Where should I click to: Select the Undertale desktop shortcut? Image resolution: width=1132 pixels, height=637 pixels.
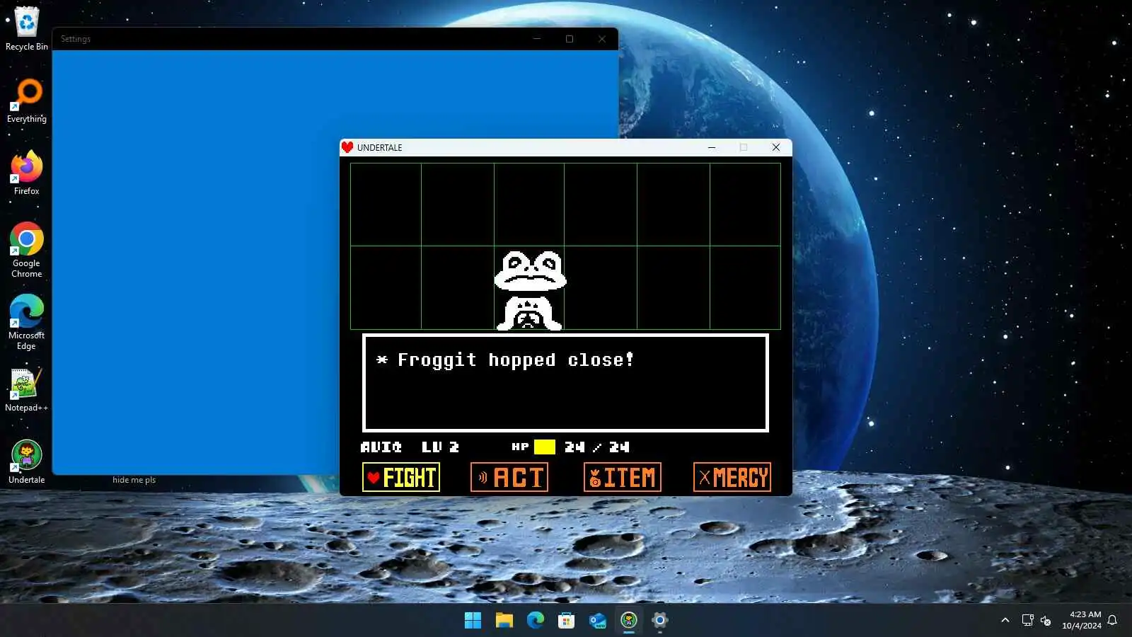[x=27, y=461]
